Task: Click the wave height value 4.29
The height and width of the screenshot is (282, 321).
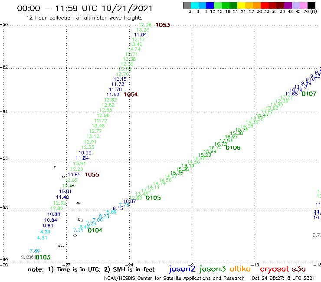Action: point(45,232)
